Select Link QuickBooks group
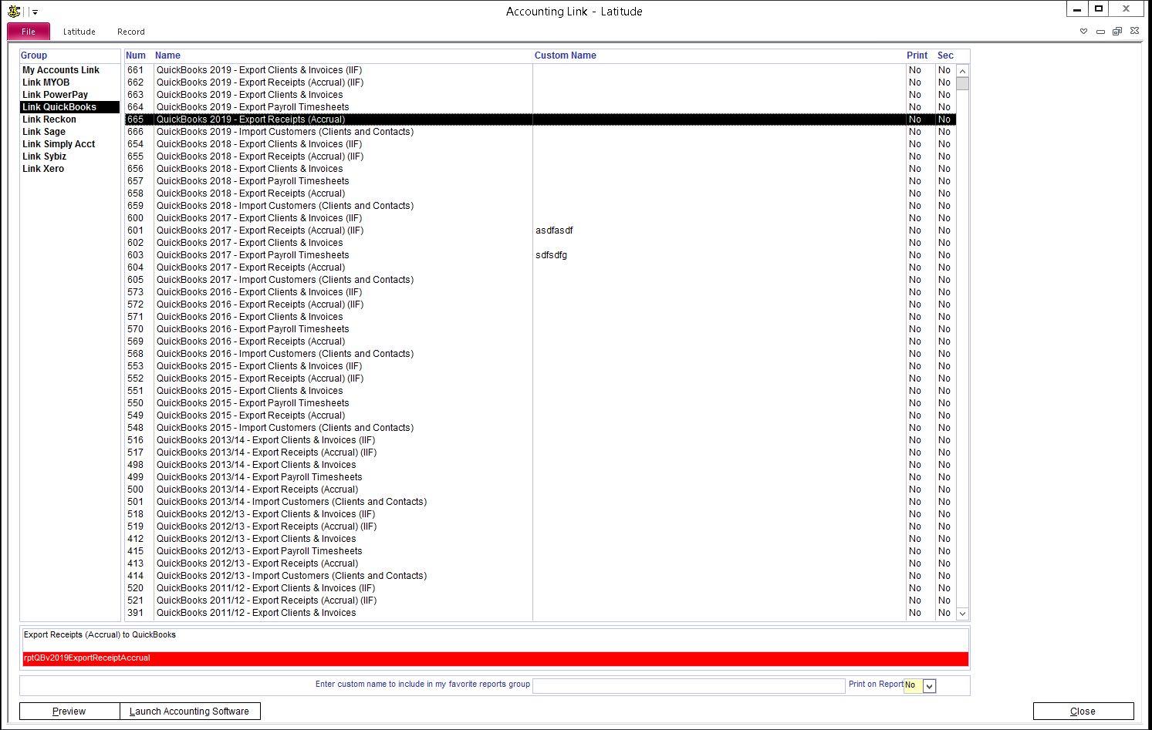The width and height of the screenshot is (1152, 730). tap(69, 107)
